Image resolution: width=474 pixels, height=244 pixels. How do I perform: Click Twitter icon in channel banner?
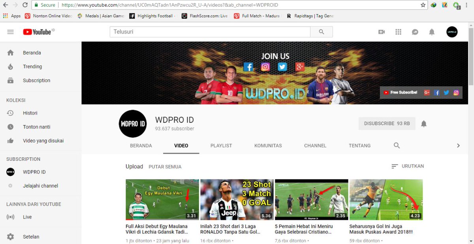[282, 67]
